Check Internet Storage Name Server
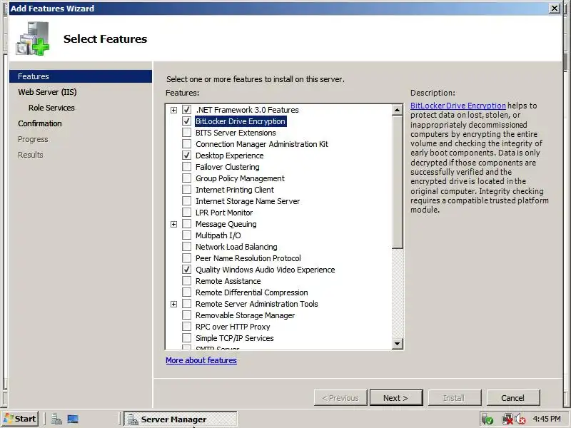This screenshot has width=571, height=428. 186,201
